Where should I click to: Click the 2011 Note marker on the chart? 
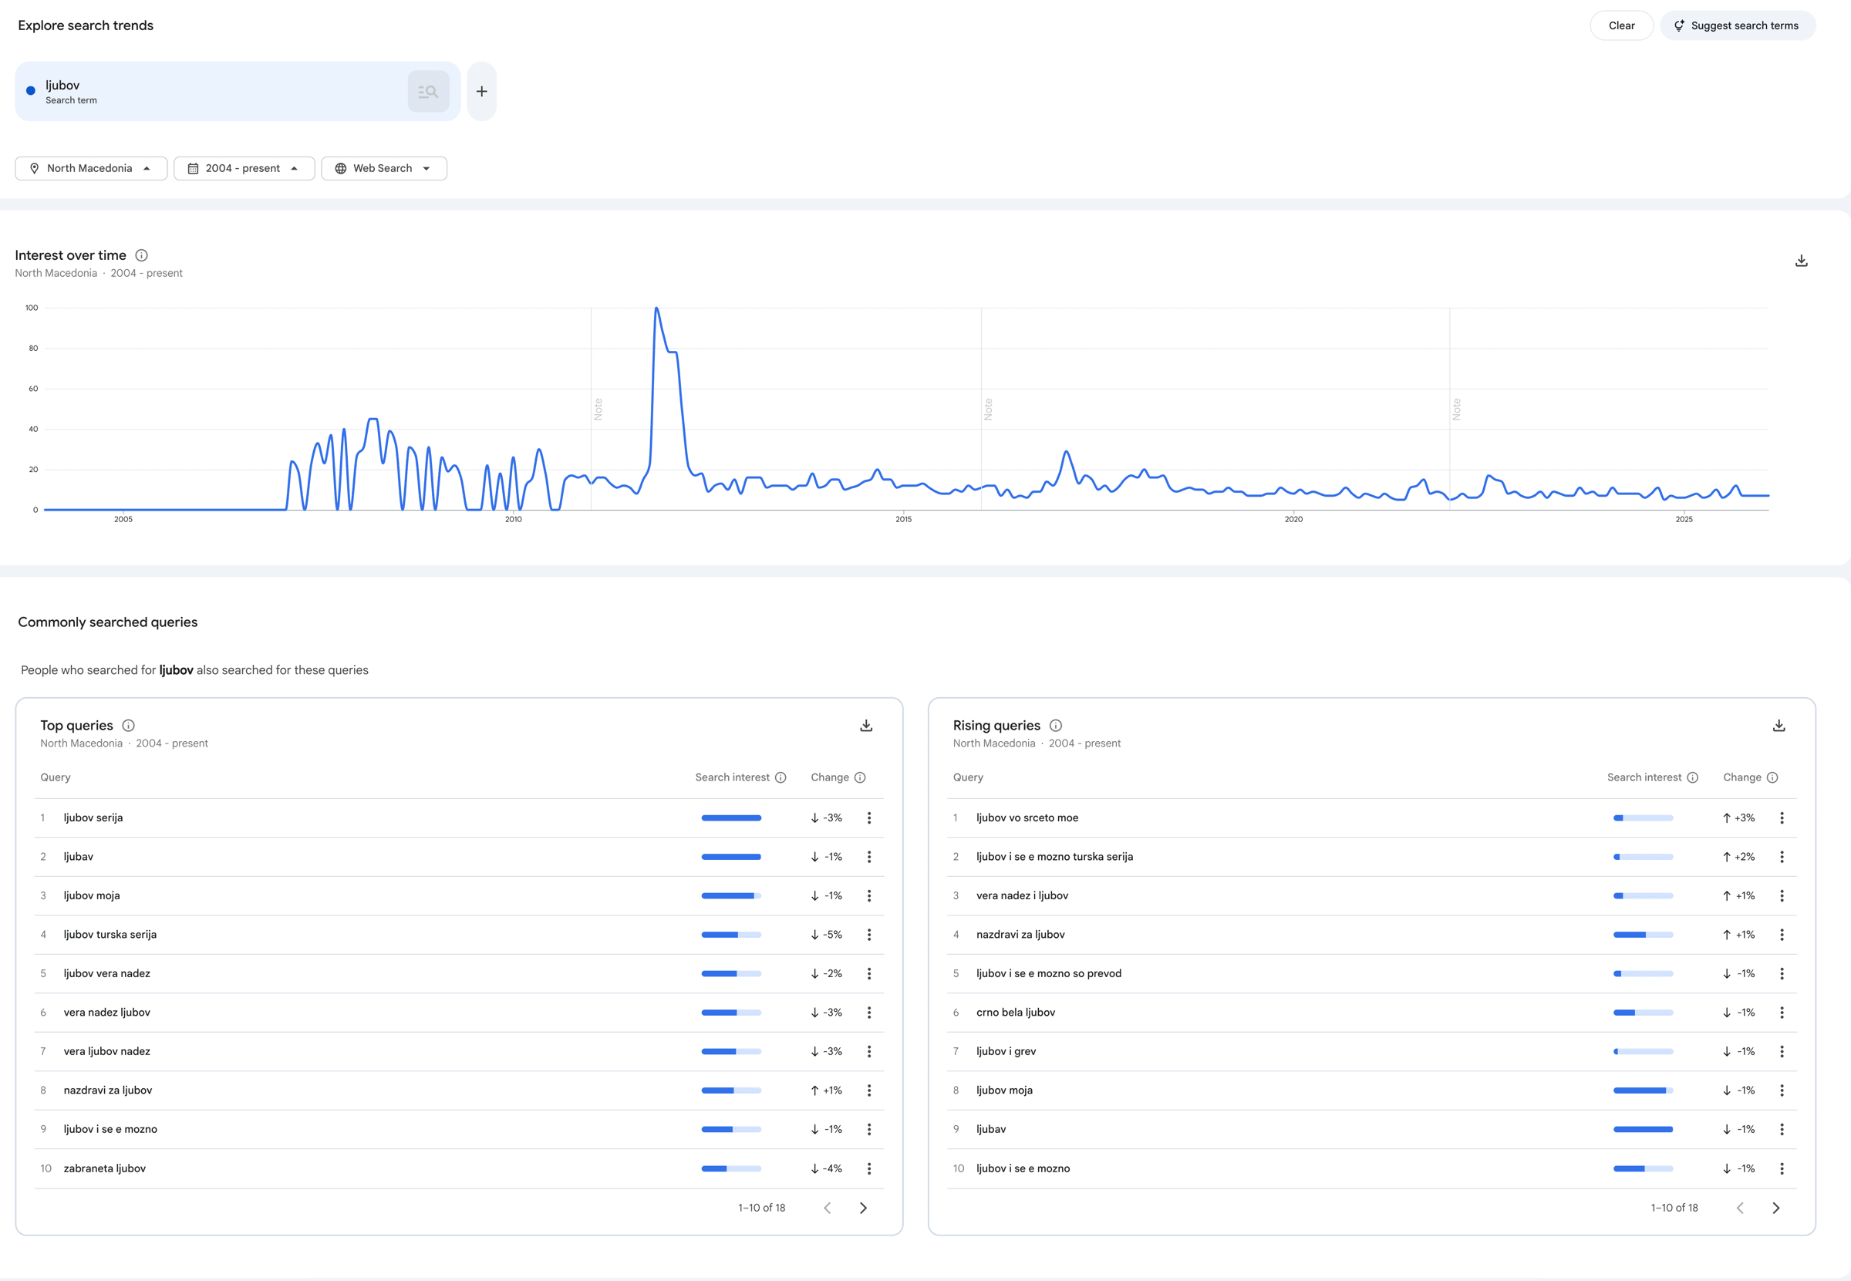[x=598, y=410]
